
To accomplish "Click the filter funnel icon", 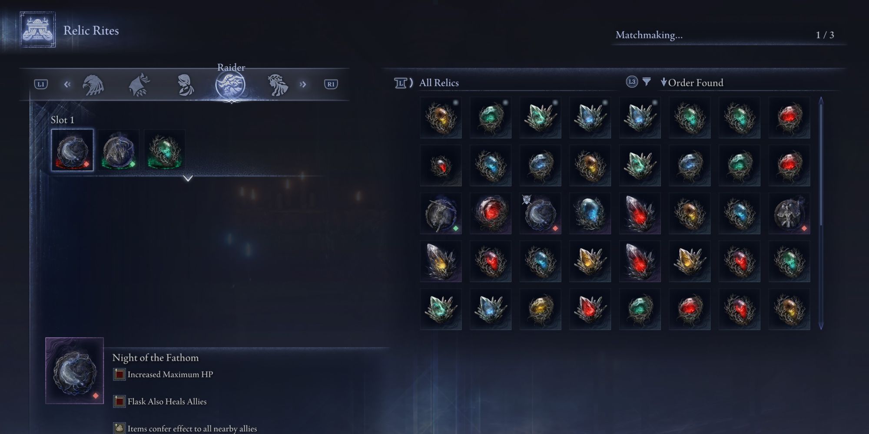I will tap(647, 82).
